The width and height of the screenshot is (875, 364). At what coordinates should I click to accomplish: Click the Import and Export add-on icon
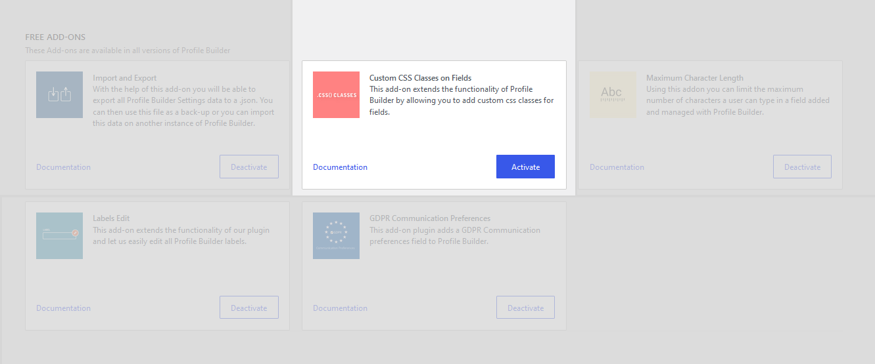59,95
